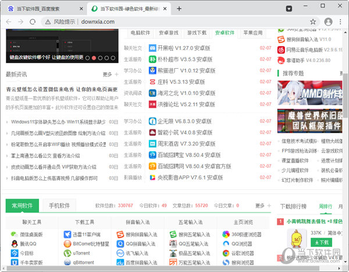Open the user profile avatar icon
Viewport: 349px width, 272px height.
(x=328, y=22)
